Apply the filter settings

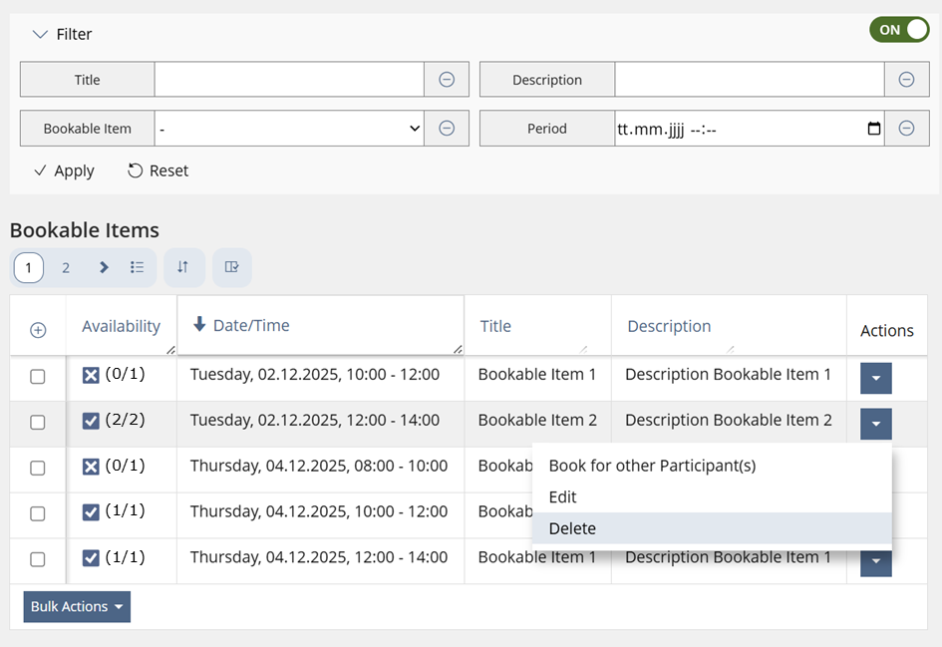[64, 170]
